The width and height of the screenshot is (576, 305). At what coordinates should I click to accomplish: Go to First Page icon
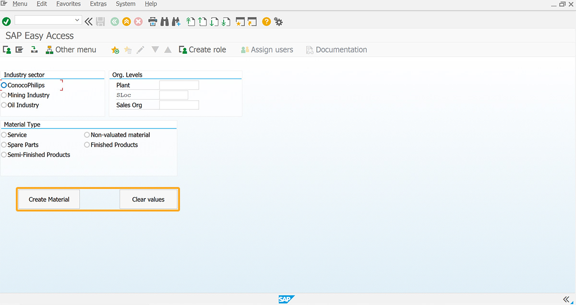point(191,22)
